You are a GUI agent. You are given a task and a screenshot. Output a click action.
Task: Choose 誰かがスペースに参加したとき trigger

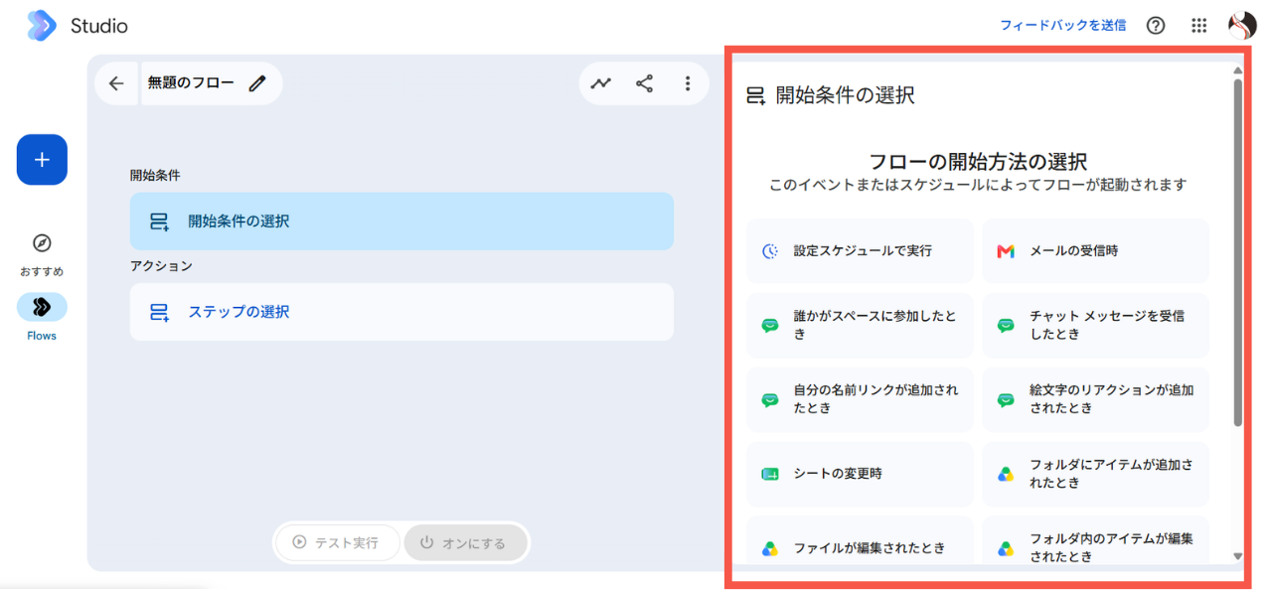point(860,326)
